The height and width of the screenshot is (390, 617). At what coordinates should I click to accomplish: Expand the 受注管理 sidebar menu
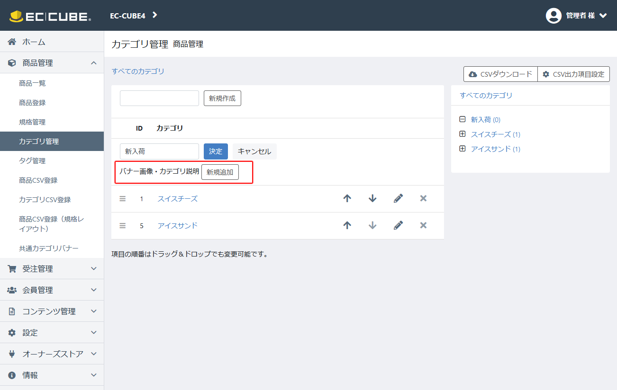click(x=52, y=269)
